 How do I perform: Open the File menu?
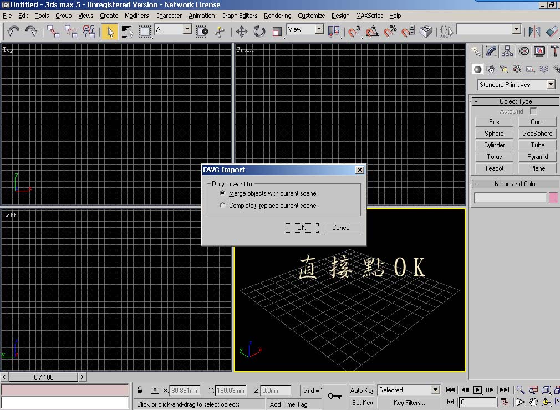(x=7, y=16)
